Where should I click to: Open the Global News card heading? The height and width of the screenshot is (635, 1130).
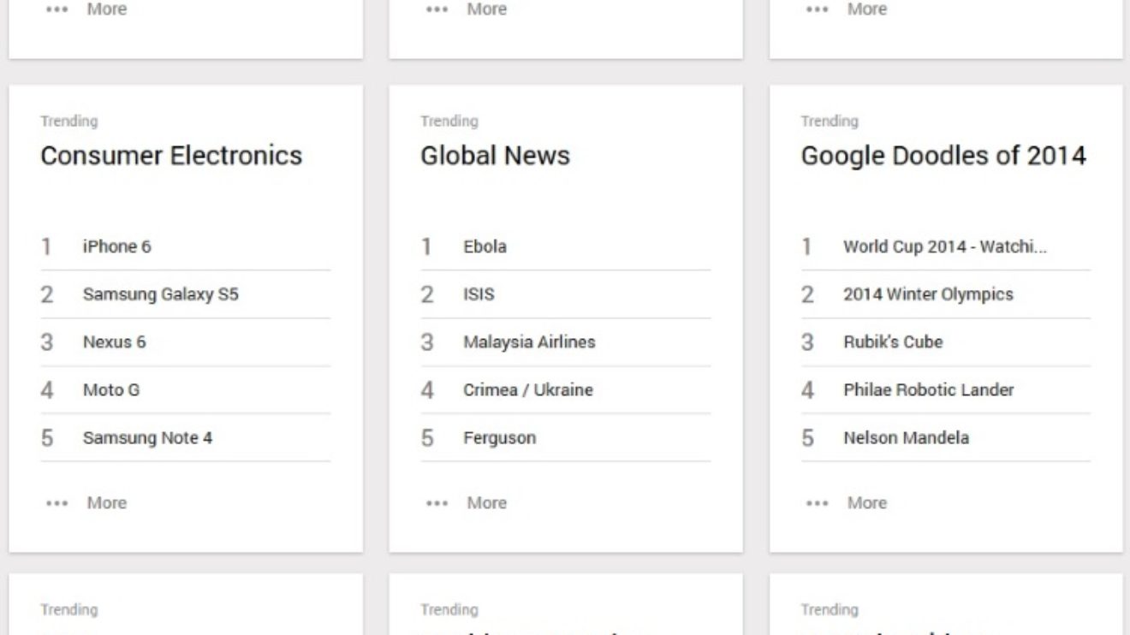click(x=495, y=156)
